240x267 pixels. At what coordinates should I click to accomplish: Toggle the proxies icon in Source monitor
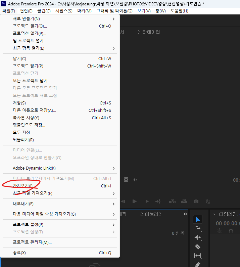click(x=208, y=202)
